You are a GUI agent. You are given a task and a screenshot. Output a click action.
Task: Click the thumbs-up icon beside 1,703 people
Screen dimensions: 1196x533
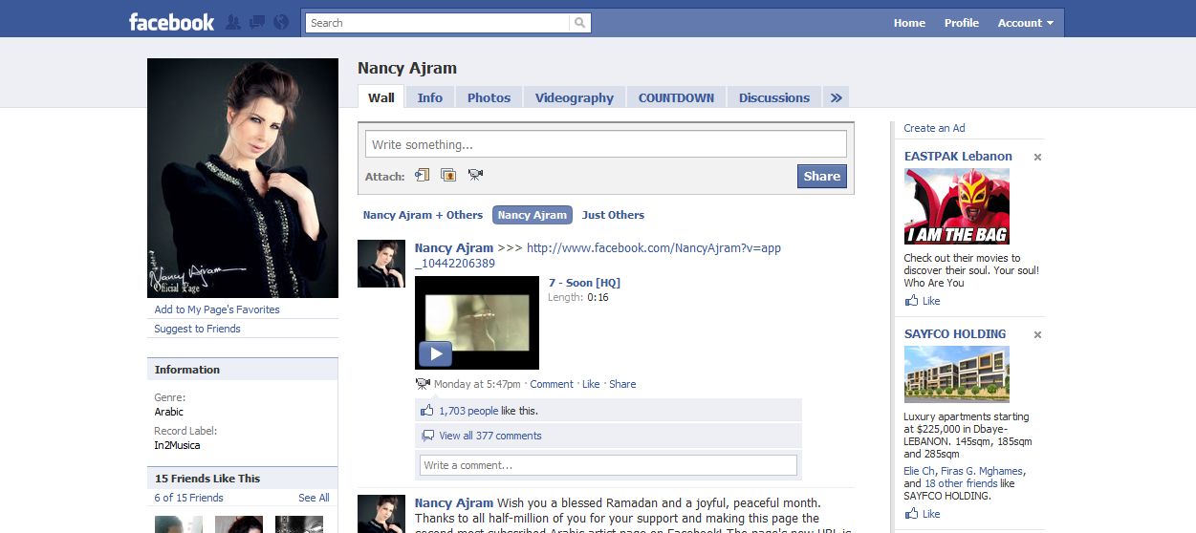pyautogui.click(x=427, y=411)
